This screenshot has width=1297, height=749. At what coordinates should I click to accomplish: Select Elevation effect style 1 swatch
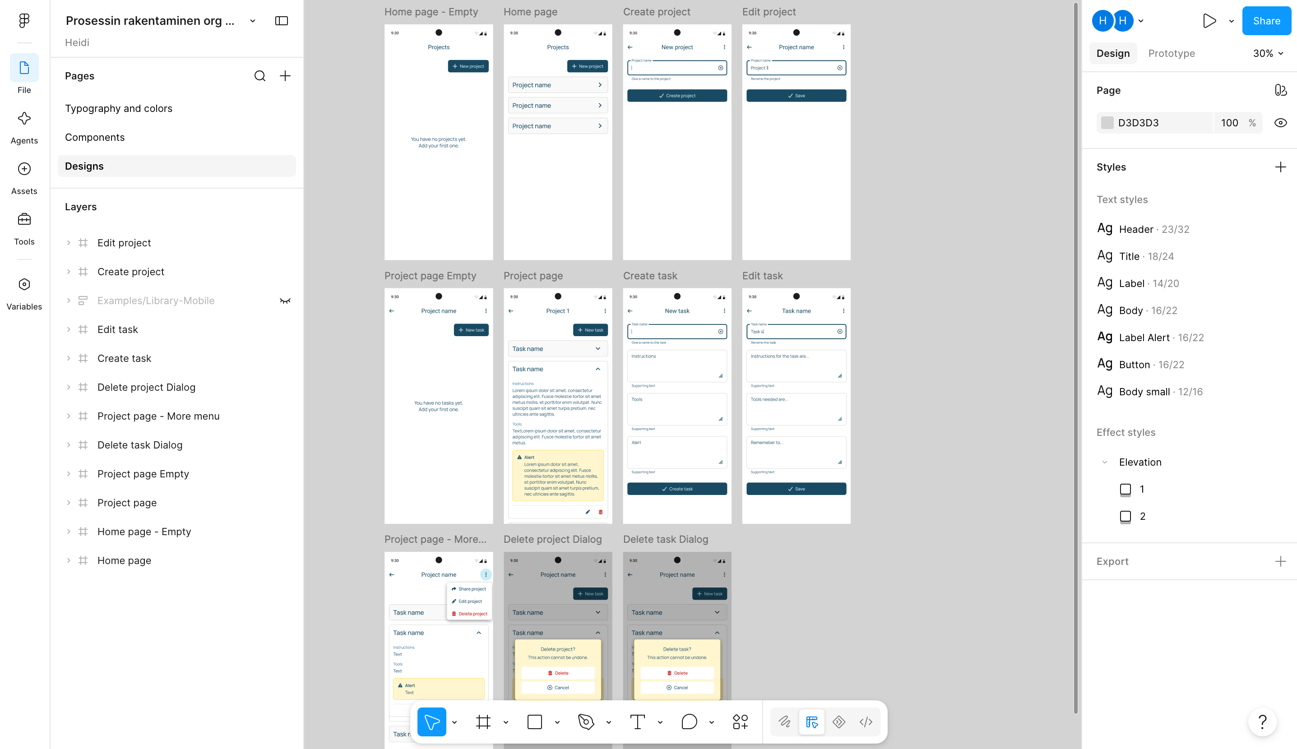point(1125,489)
